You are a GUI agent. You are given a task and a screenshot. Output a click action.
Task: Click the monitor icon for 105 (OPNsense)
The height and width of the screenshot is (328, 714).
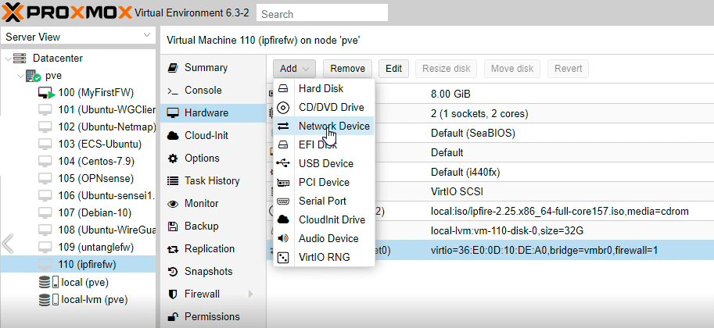(45, 178)
